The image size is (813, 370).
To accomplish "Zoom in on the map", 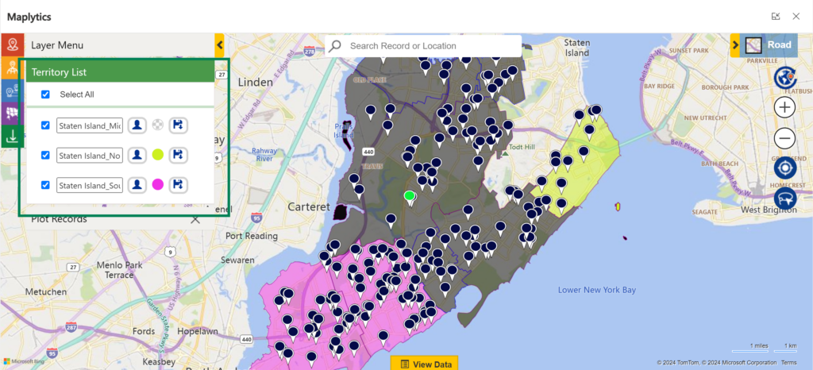I will coord(784,107).
